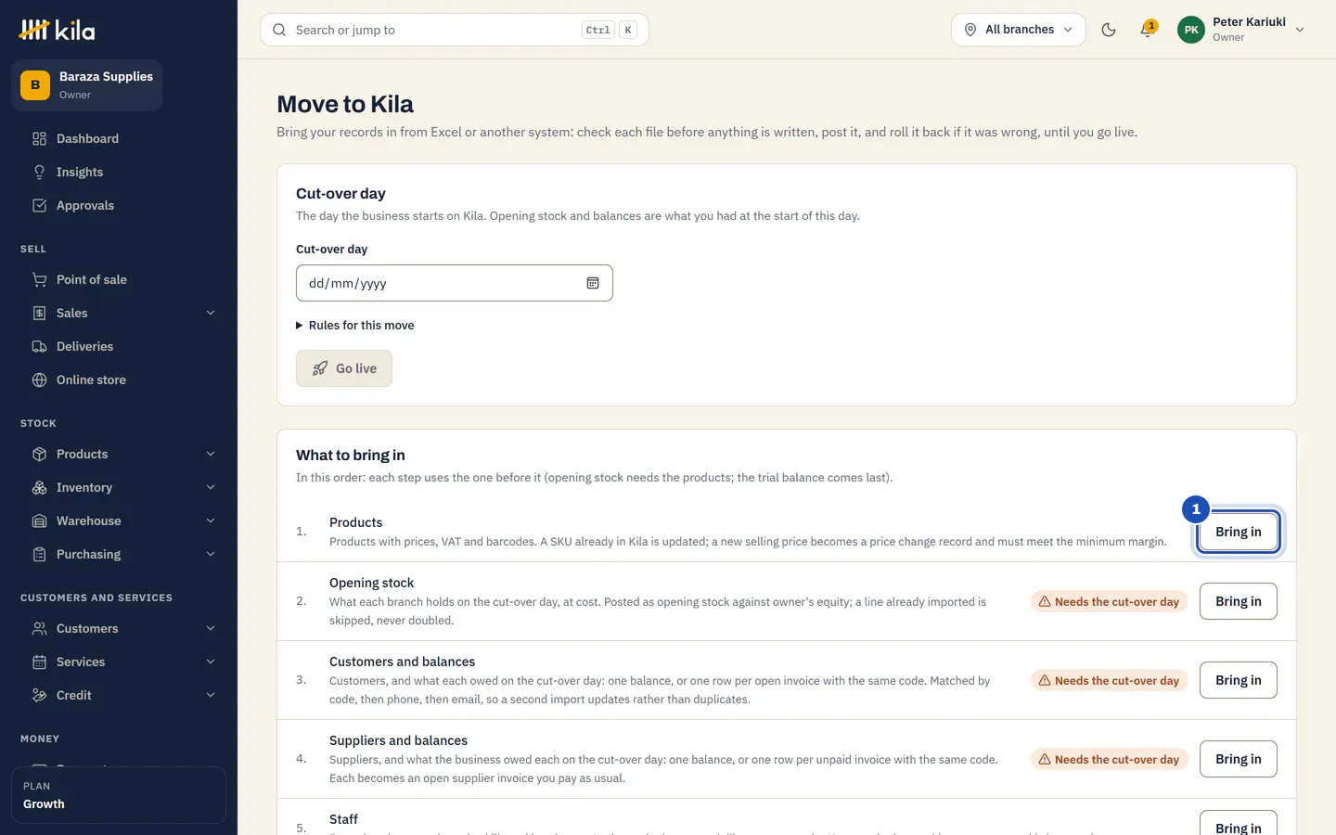Open notifications bell
The width and height of the screenshot is (1336, 835).
[x=1148, y=30]
